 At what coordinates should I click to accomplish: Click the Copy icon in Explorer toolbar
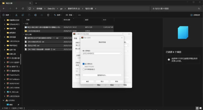tap(23, 15)
